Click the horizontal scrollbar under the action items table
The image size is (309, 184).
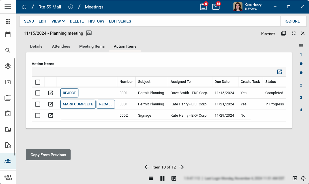click(x=156, y=120)
